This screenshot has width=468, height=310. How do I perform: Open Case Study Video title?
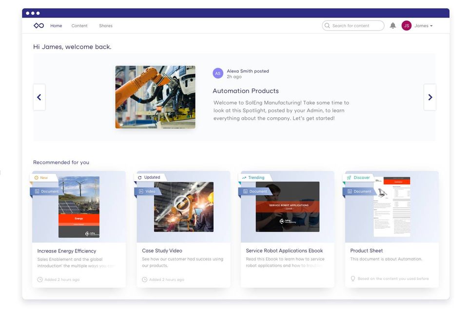tap(162, 251)
